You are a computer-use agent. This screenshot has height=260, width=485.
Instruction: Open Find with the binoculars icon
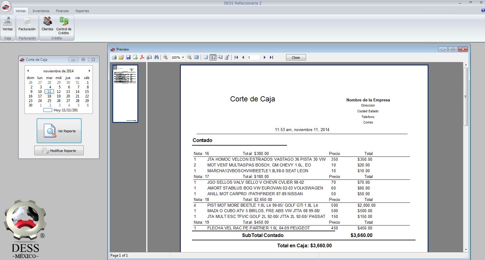tap(156, 57)
